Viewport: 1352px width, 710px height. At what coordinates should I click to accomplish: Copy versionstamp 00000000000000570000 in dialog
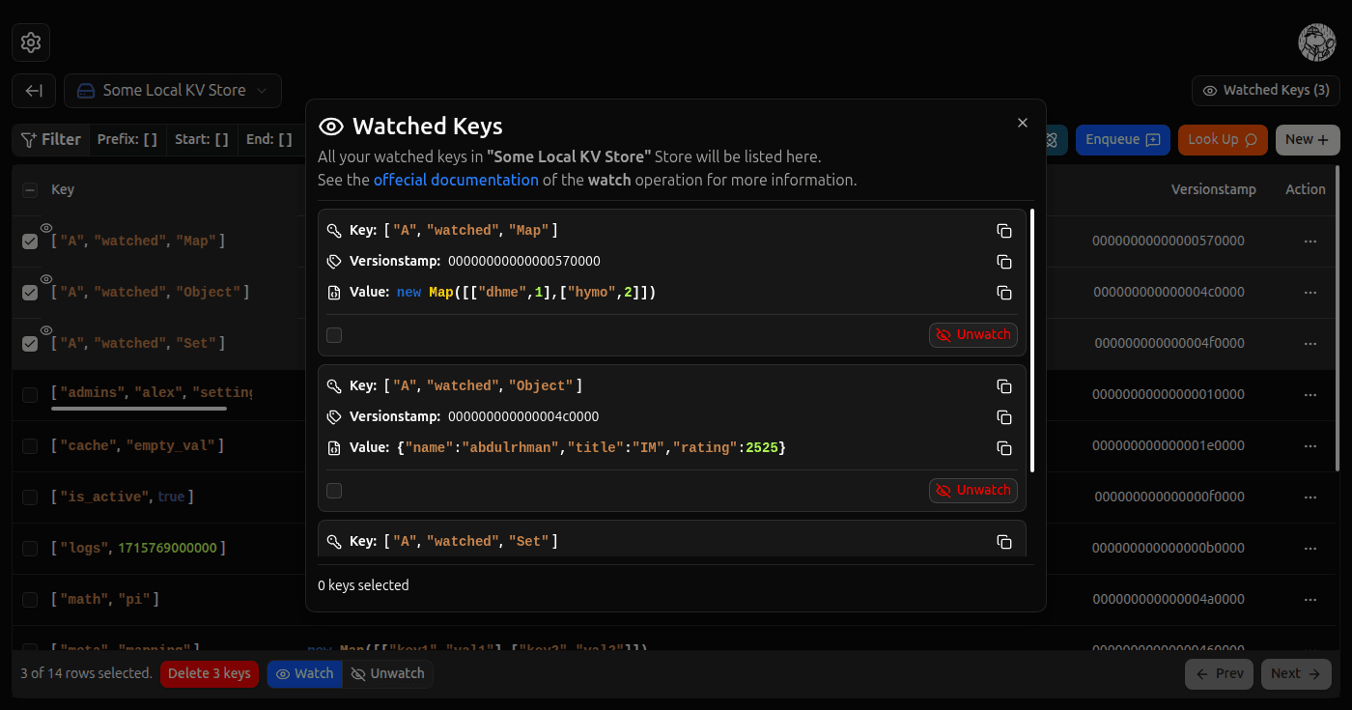tap(1004, 262)
